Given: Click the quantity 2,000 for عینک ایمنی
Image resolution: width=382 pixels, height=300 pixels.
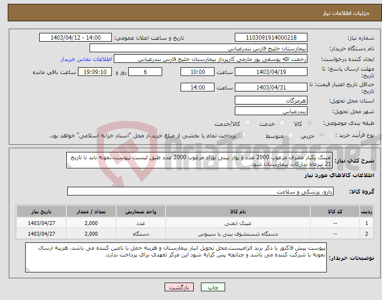Looking at the screenshot, I should 91,223.
